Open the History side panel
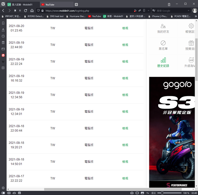 pyautogui.click(x=3, y=36)
